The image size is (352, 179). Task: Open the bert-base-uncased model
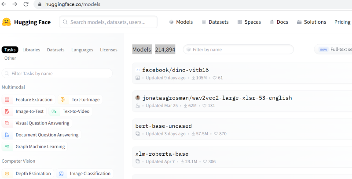(163, 126)
